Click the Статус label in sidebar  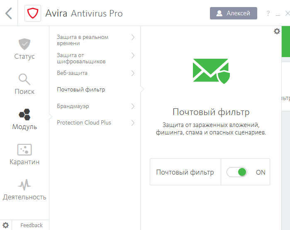(24, 56)
